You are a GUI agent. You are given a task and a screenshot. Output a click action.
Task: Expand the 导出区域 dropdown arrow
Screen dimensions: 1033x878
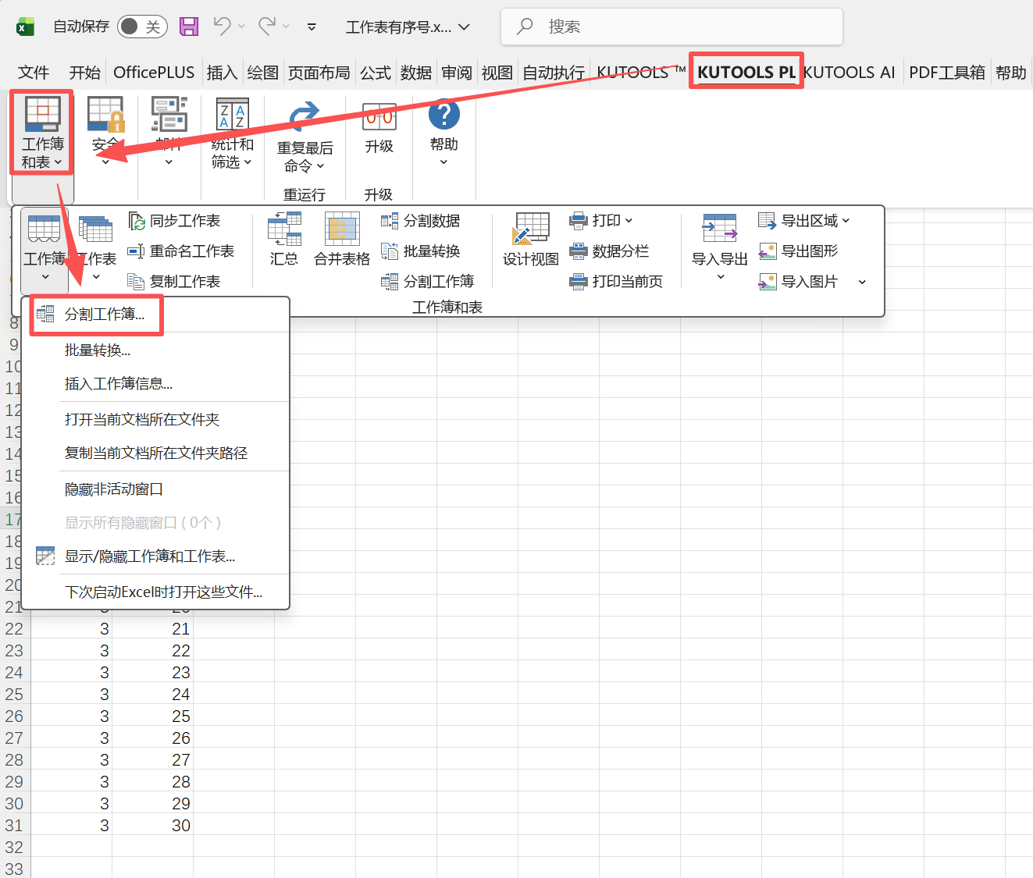pos(846,221)
